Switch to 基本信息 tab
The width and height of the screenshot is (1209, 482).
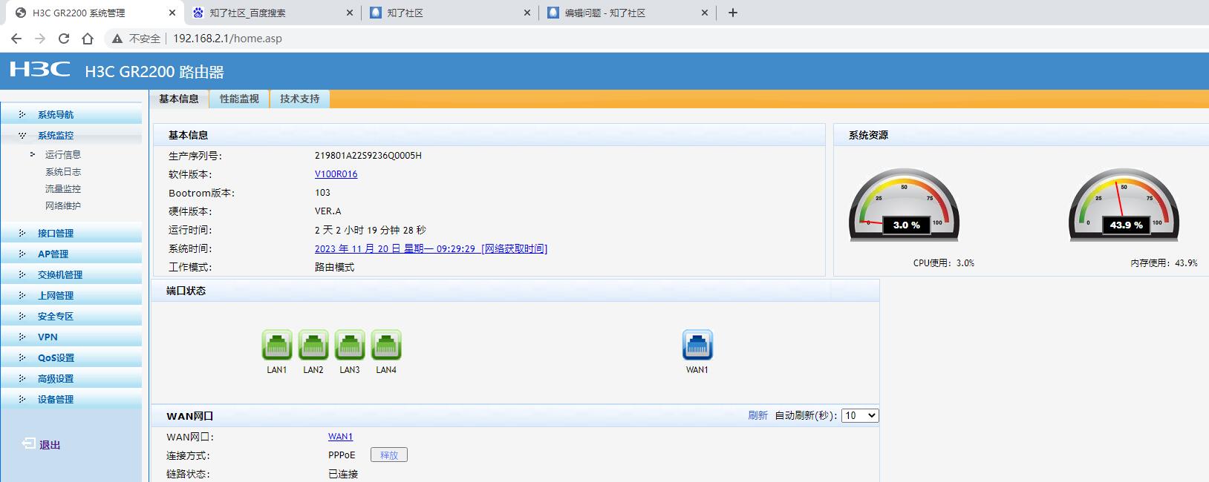[x=179, y=99]
